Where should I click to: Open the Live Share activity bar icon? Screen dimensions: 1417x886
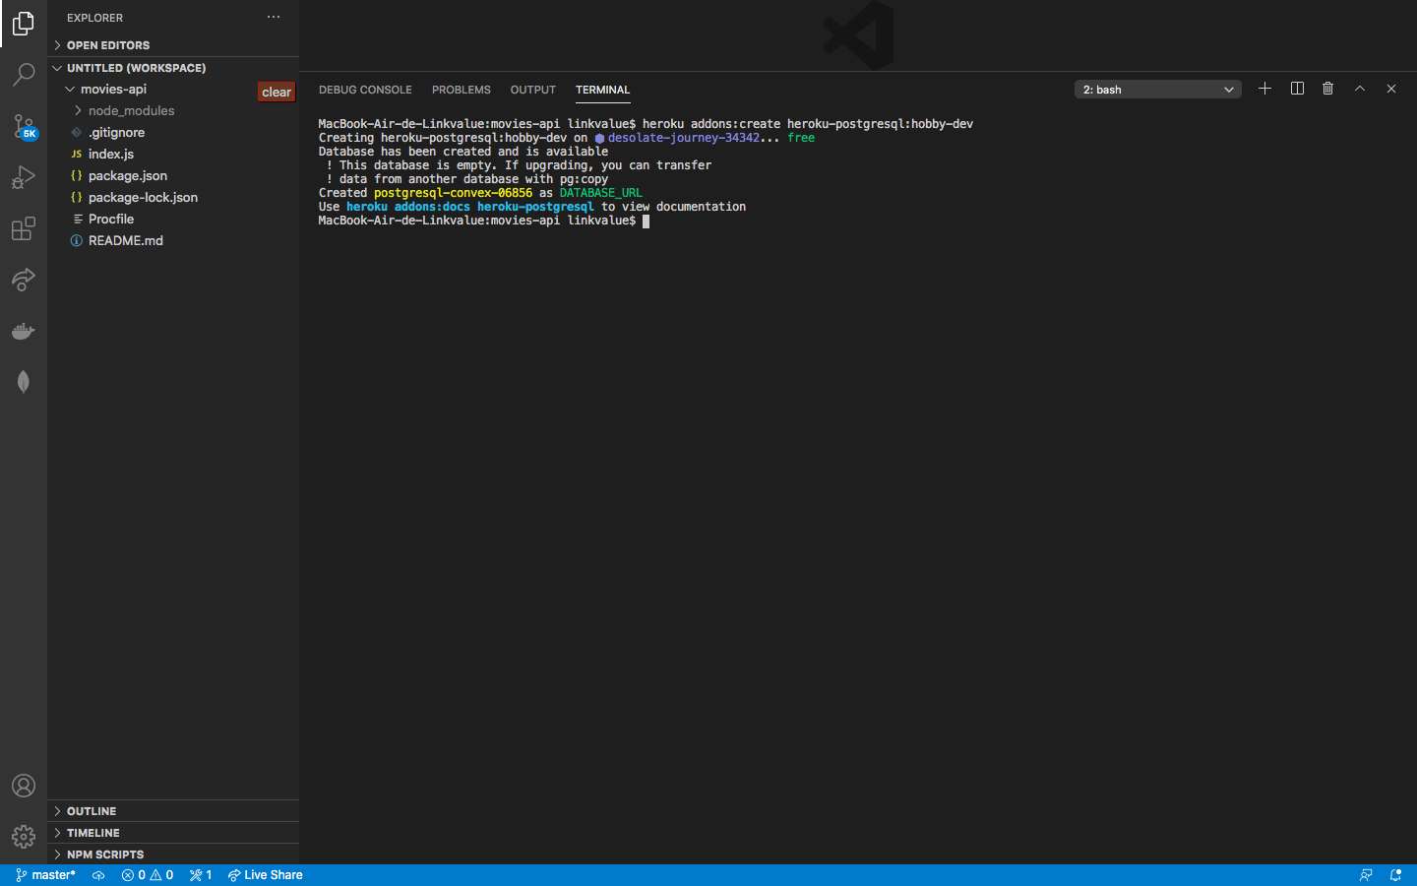[x=24, y=280]
